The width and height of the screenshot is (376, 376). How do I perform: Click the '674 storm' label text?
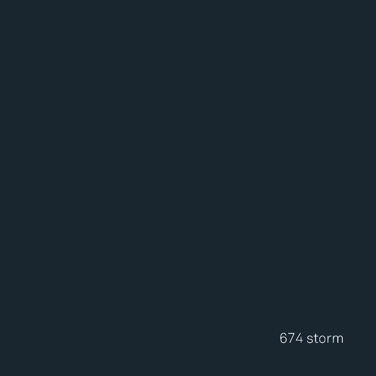[x=312, y=338]
